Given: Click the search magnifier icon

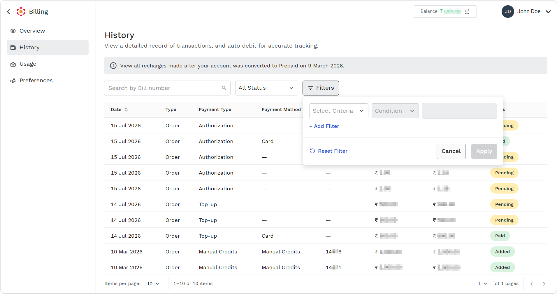Looking at the screenshot, I should (224, 88).
